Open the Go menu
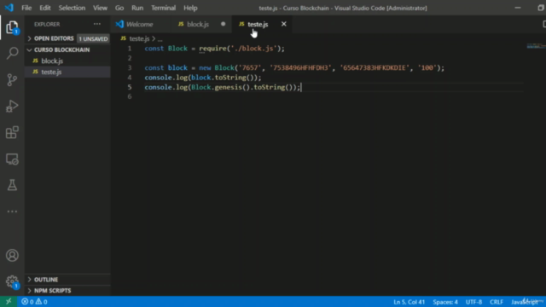Screen dimensions: 546x307 pyautogui.click(x=119, y=8)
